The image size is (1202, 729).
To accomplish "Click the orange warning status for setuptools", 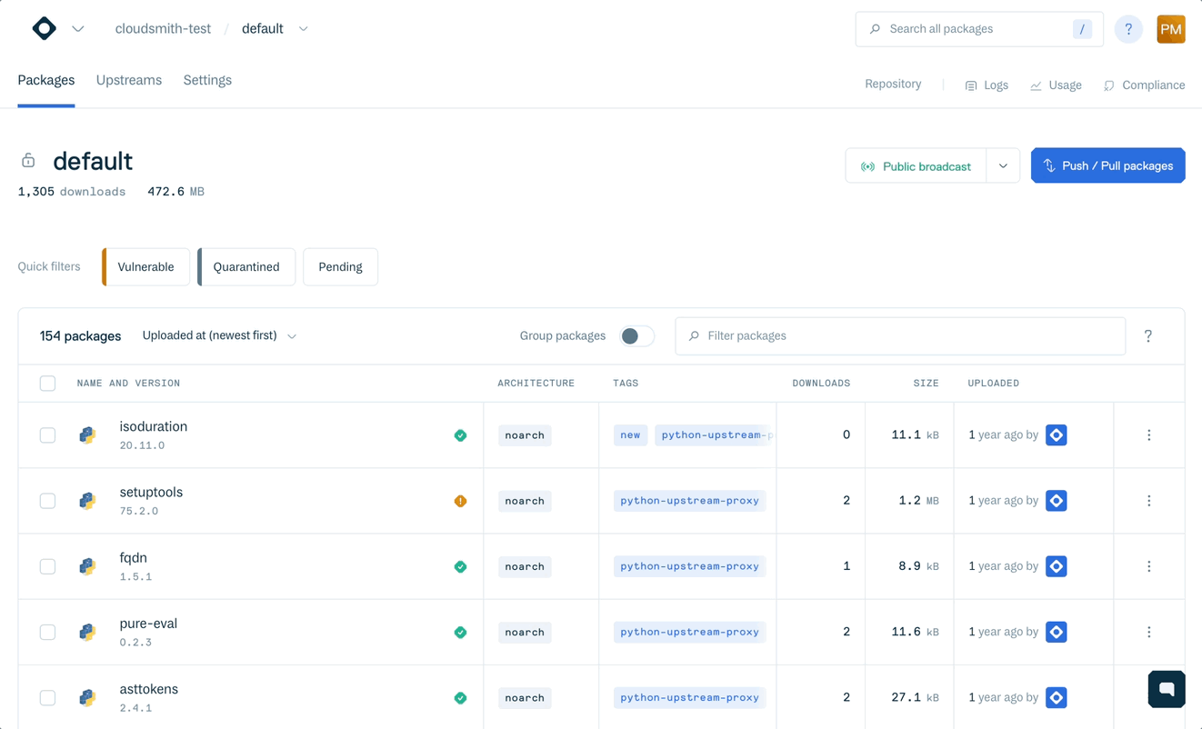I will [x=460, y=501].
